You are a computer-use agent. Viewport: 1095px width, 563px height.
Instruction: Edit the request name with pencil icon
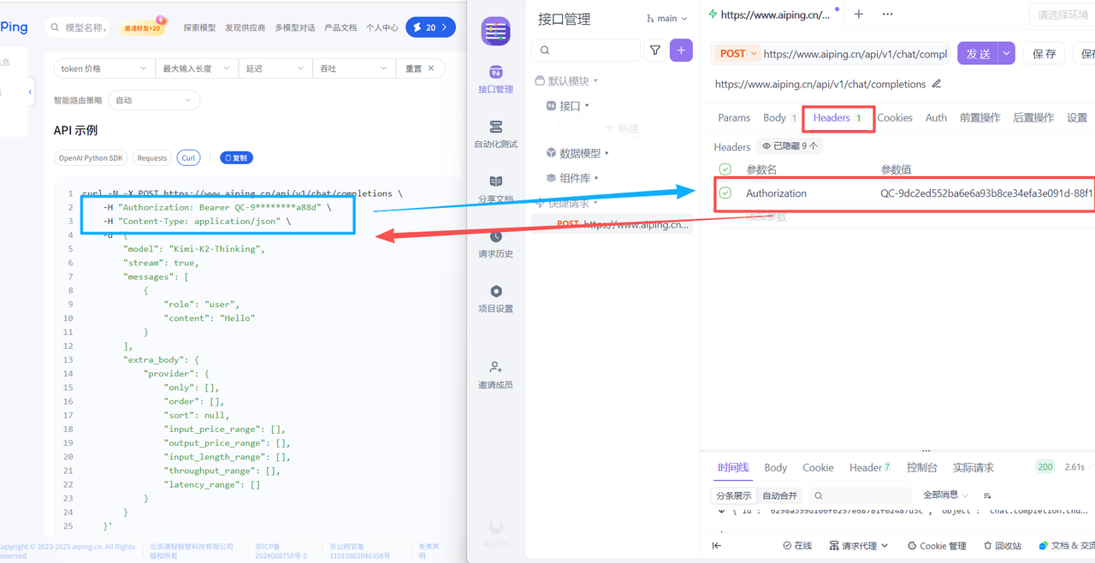pyautogui.click(x=937, y=84)
